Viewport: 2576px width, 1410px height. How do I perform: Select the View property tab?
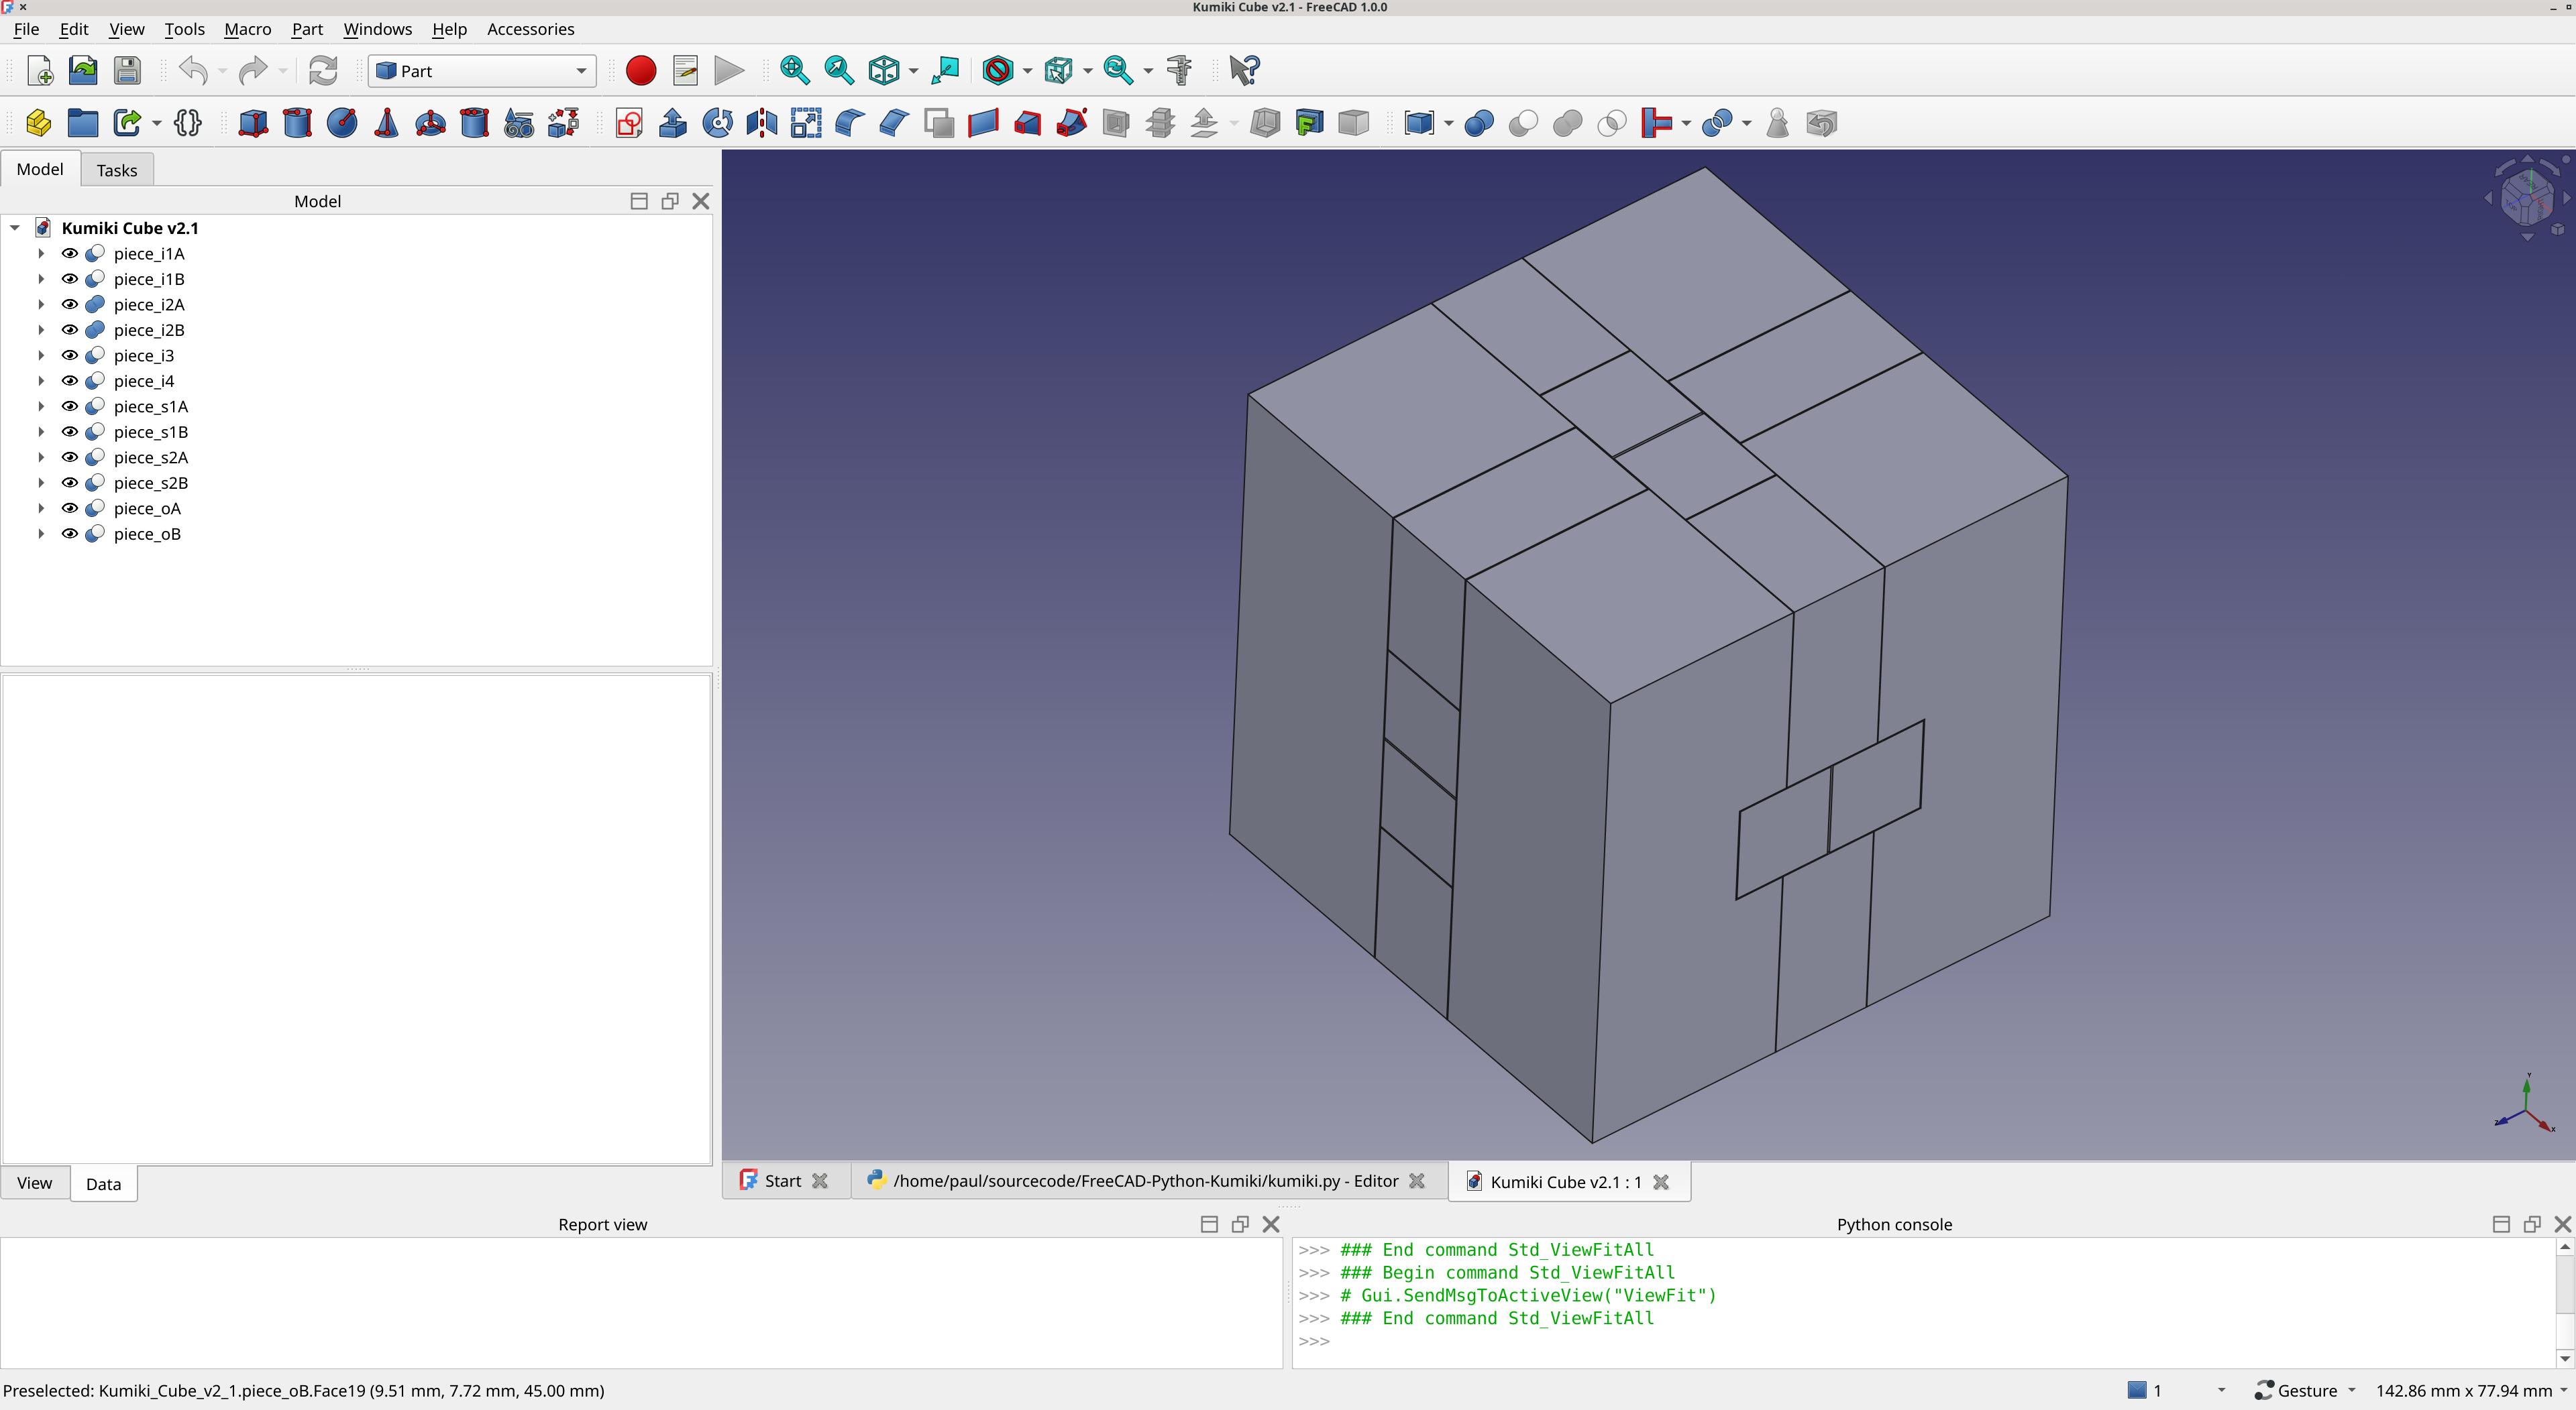34,1183
